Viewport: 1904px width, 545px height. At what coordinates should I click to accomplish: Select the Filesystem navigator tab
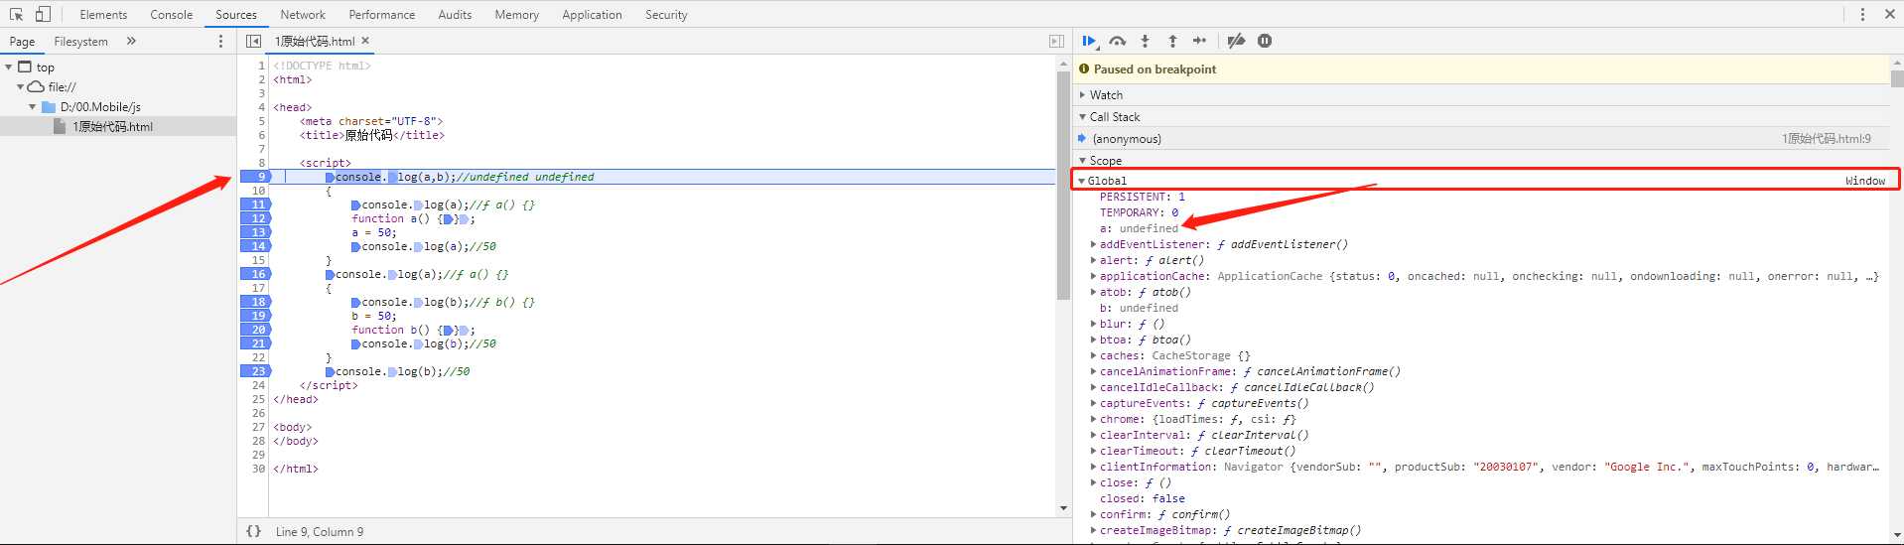point(80,42)
